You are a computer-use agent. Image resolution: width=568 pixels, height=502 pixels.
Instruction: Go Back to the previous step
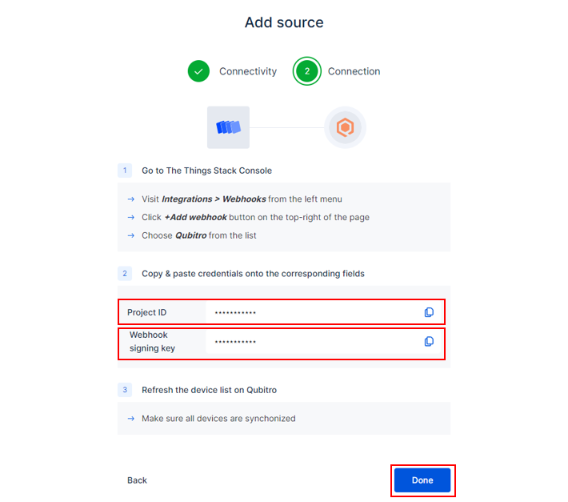point(137,480)
